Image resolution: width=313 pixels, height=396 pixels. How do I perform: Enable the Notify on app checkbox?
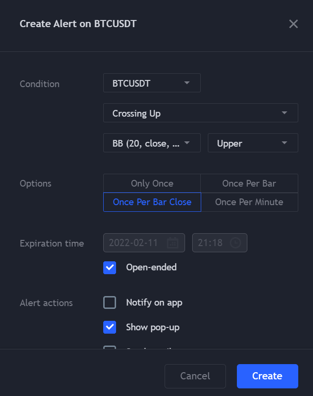(110, 303)
